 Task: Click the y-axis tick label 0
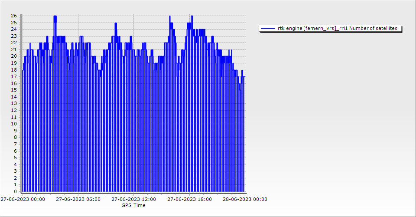point(16,191)
